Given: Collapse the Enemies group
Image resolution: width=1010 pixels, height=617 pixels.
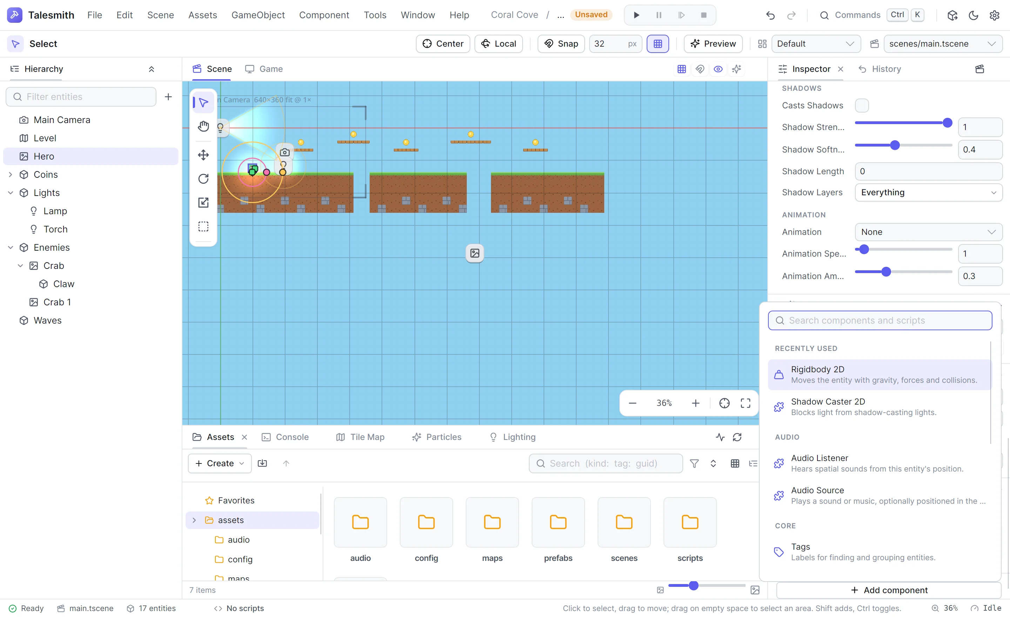Looking at the screenshot, I should pyautogui.click(x=11, y=248).
